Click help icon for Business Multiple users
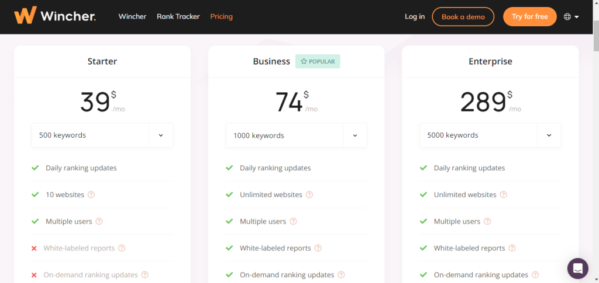 (x=293, y=221)
